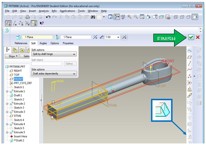Switch to the Angles tab
Viewport: 206px width, 145px height.
tap(43, 43)
